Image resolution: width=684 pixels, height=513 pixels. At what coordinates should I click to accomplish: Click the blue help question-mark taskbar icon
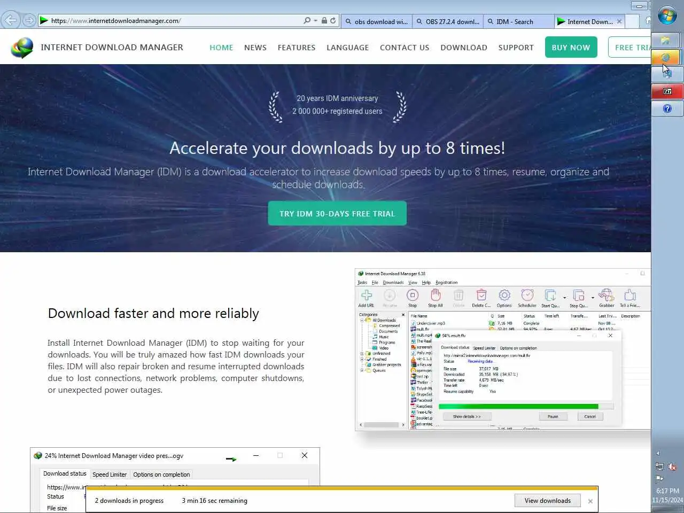click(x=667, y=108)
